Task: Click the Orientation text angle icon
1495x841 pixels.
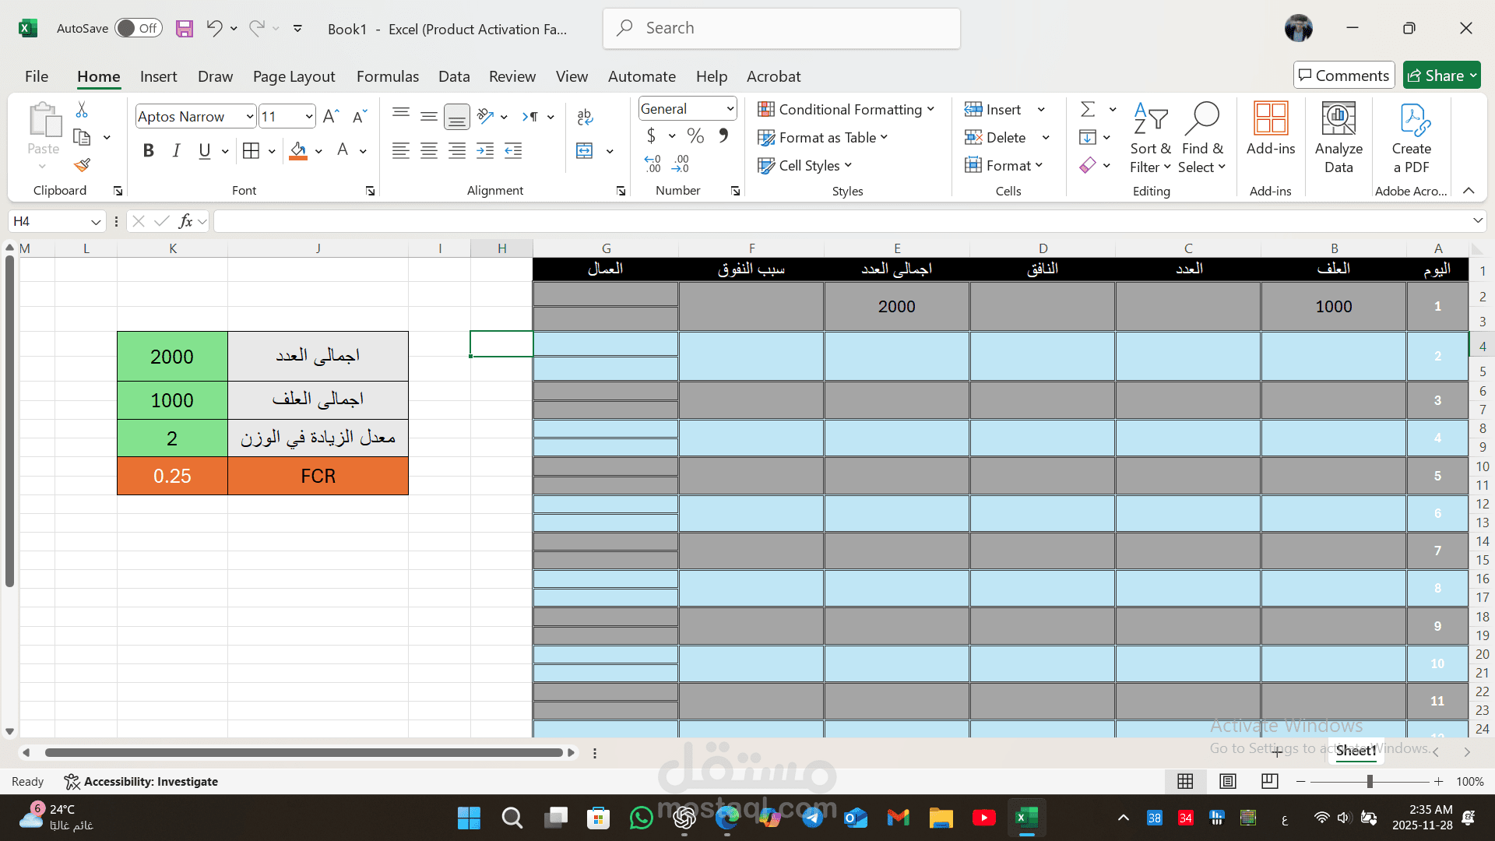Action: pos(485,116)
